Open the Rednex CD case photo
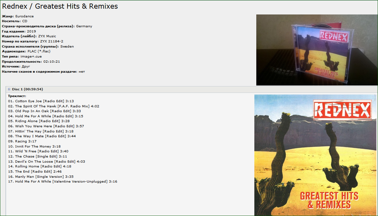 click(317, 50)
